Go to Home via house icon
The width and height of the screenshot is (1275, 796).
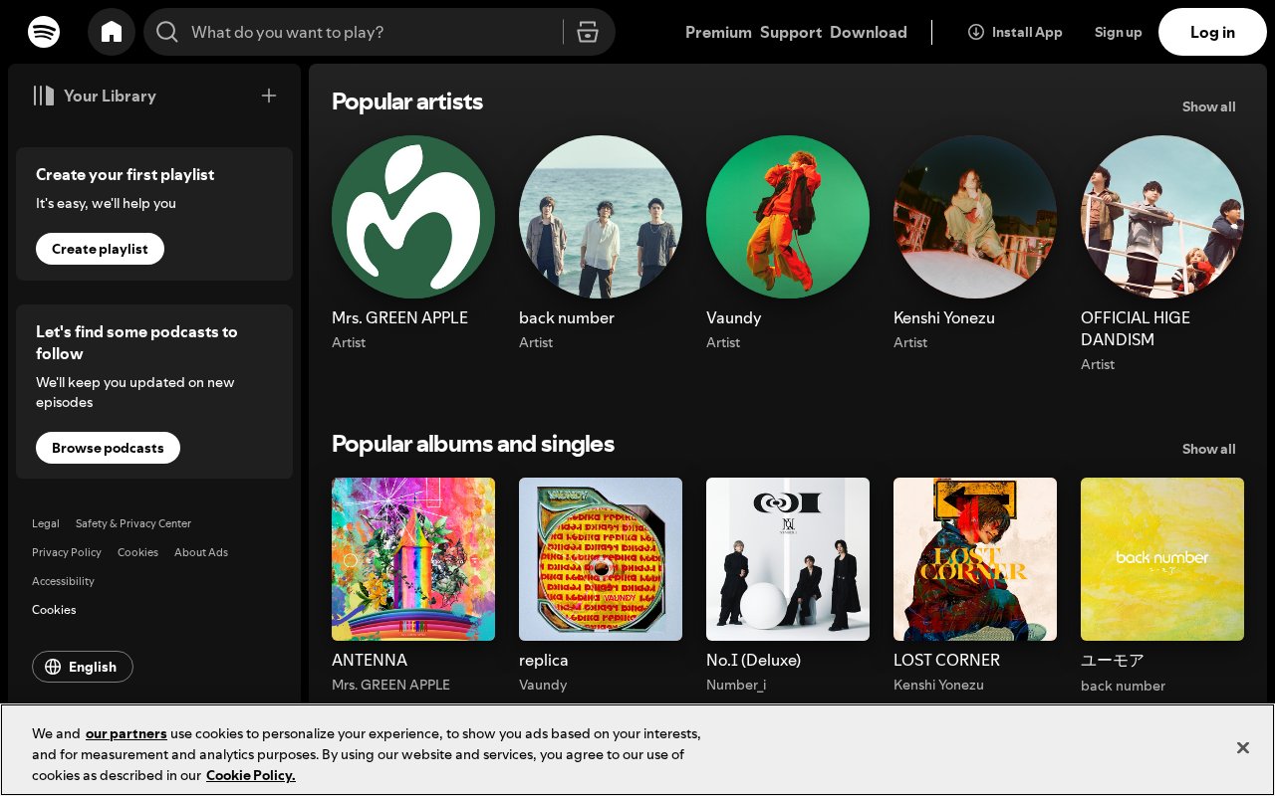pyautogui.click(x=112, y=32)
